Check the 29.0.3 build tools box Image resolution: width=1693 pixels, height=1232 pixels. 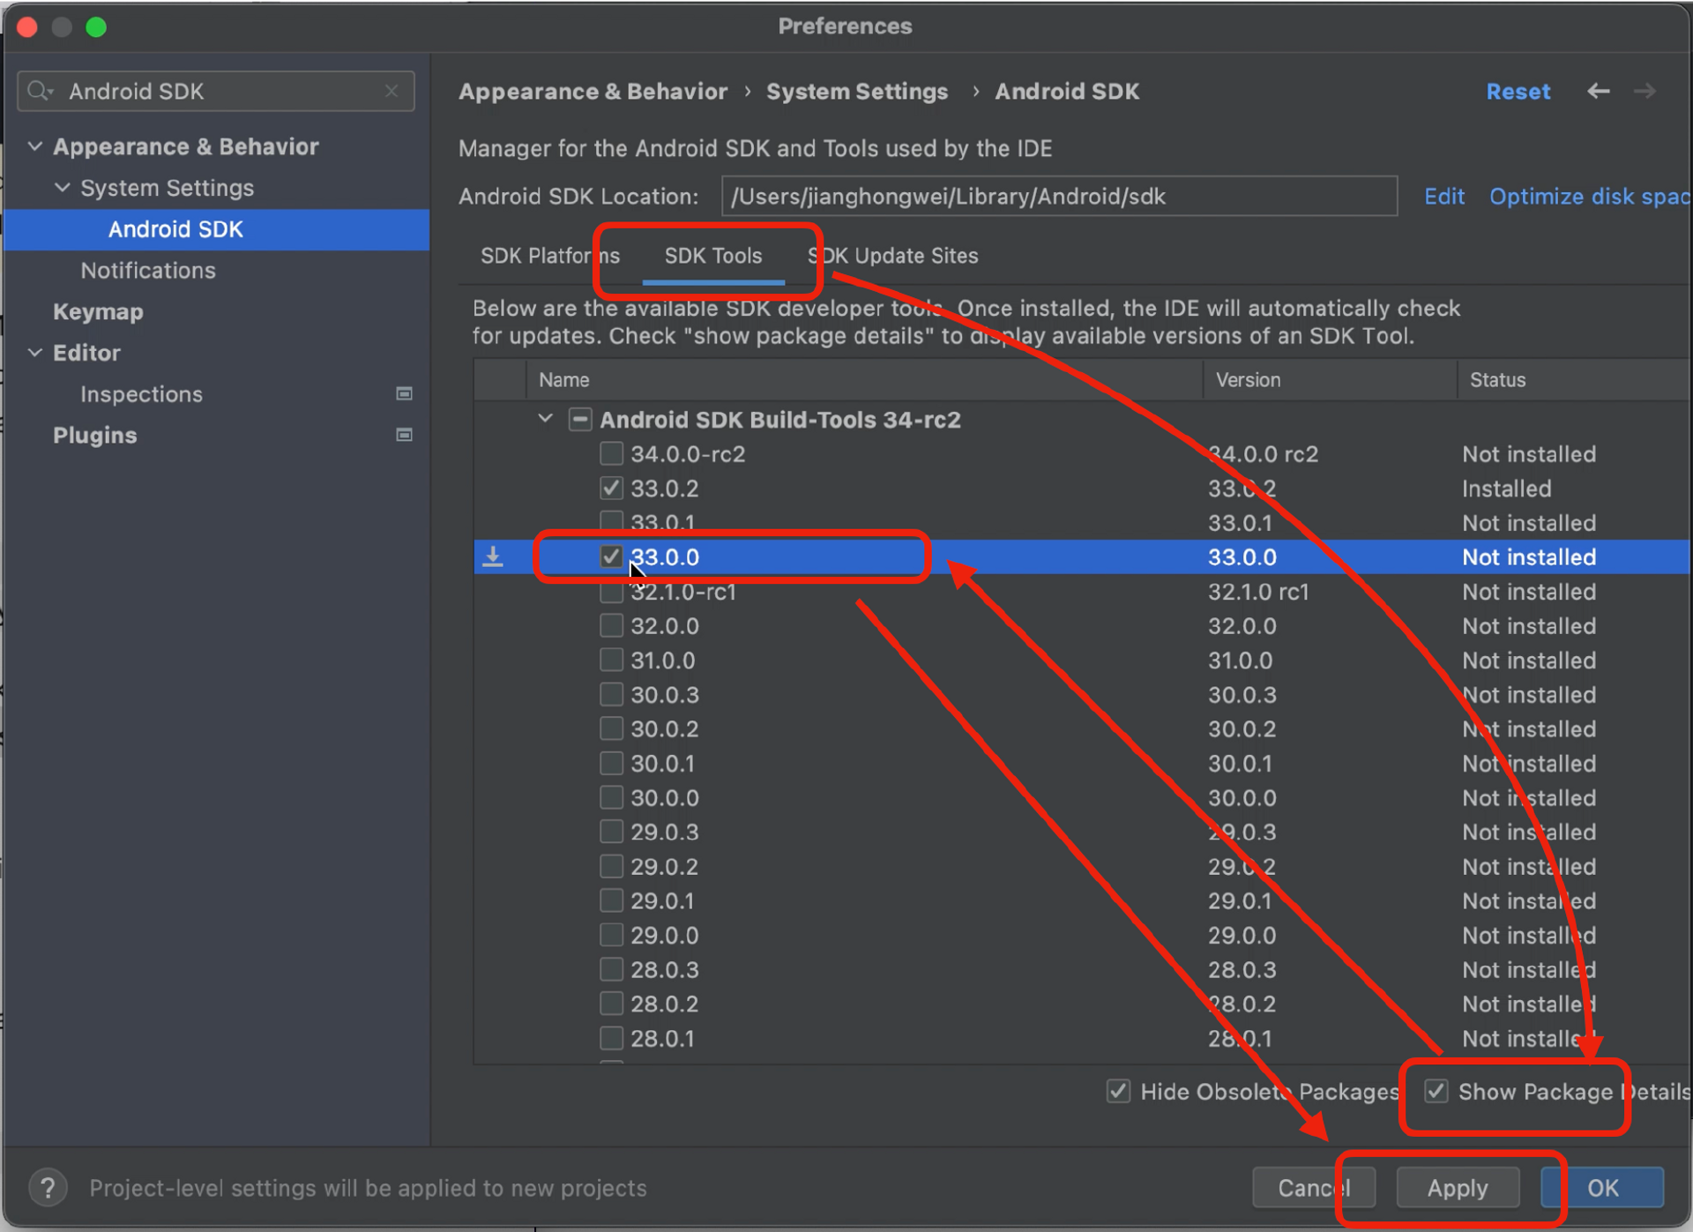(611, 832)
